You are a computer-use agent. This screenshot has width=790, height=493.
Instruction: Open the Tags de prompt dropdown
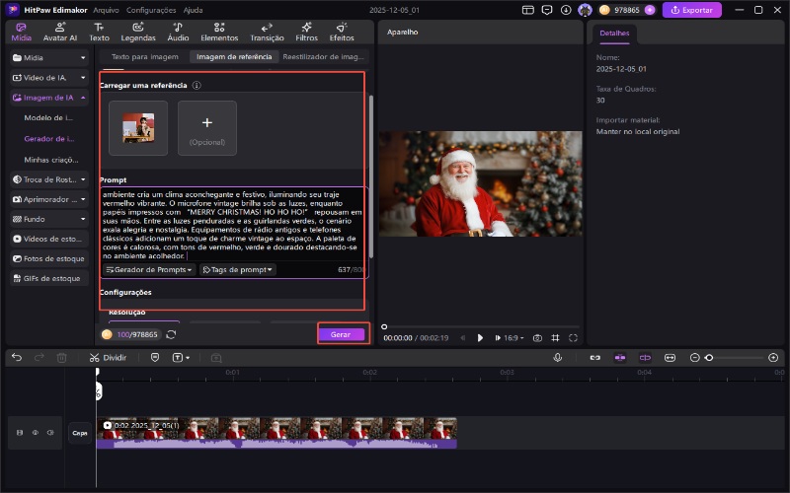238,269
